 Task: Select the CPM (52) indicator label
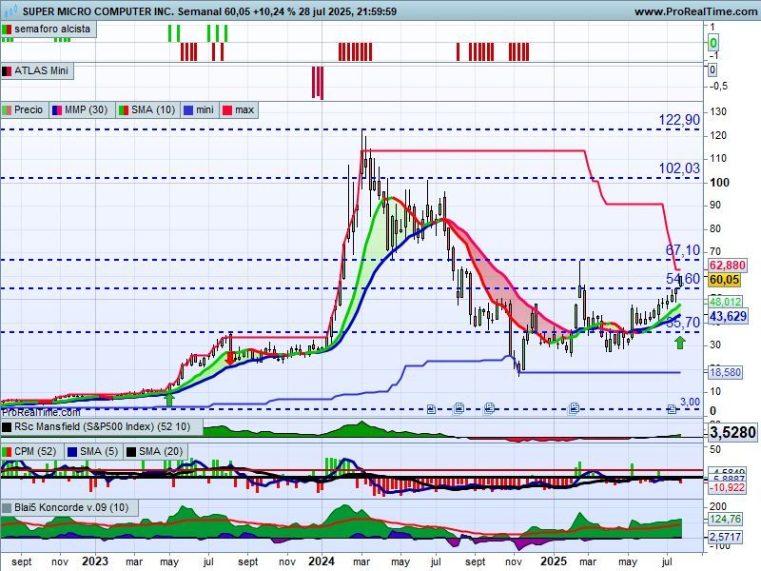(x=35, y=451)
